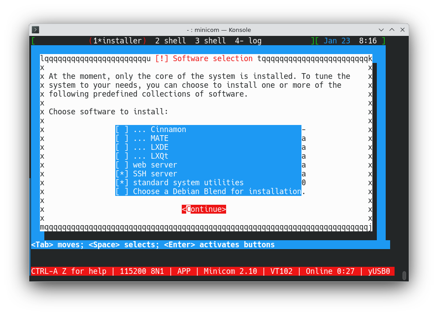Select the 4- log tab
This screenshot has height=316, width=438.
(x=248, y=41)
